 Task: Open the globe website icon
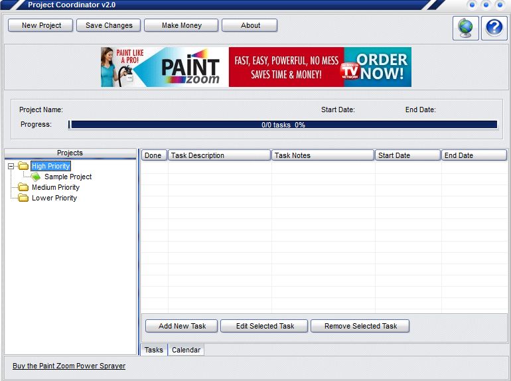pos(465,28)
